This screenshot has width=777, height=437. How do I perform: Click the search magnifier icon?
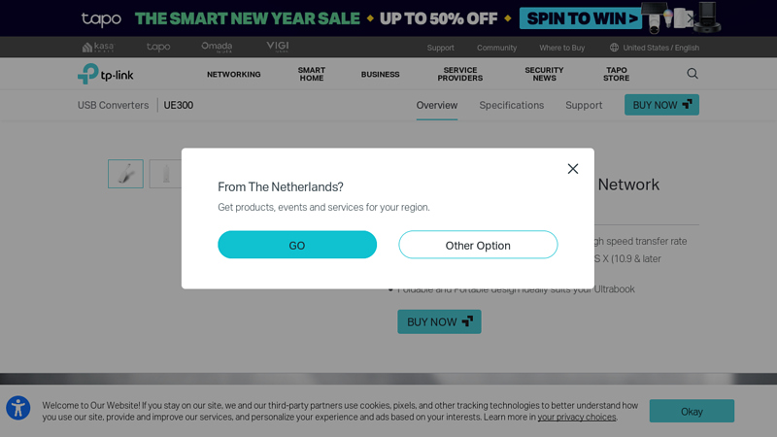click(x=693, y=74)
